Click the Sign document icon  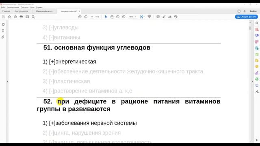tap(170, 17)
